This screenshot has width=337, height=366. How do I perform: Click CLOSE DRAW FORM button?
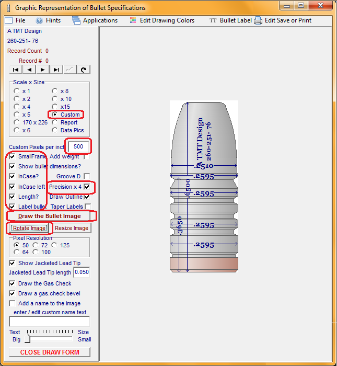[50, 352]
